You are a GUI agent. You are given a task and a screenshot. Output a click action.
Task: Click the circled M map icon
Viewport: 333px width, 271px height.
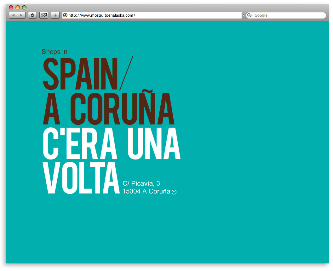click(174, 192)
